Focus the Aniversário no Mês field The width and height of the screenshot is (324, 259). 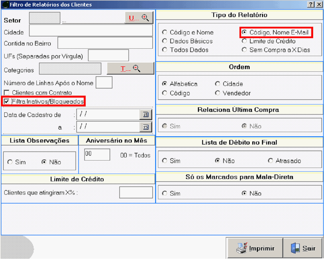click(97, 155)
